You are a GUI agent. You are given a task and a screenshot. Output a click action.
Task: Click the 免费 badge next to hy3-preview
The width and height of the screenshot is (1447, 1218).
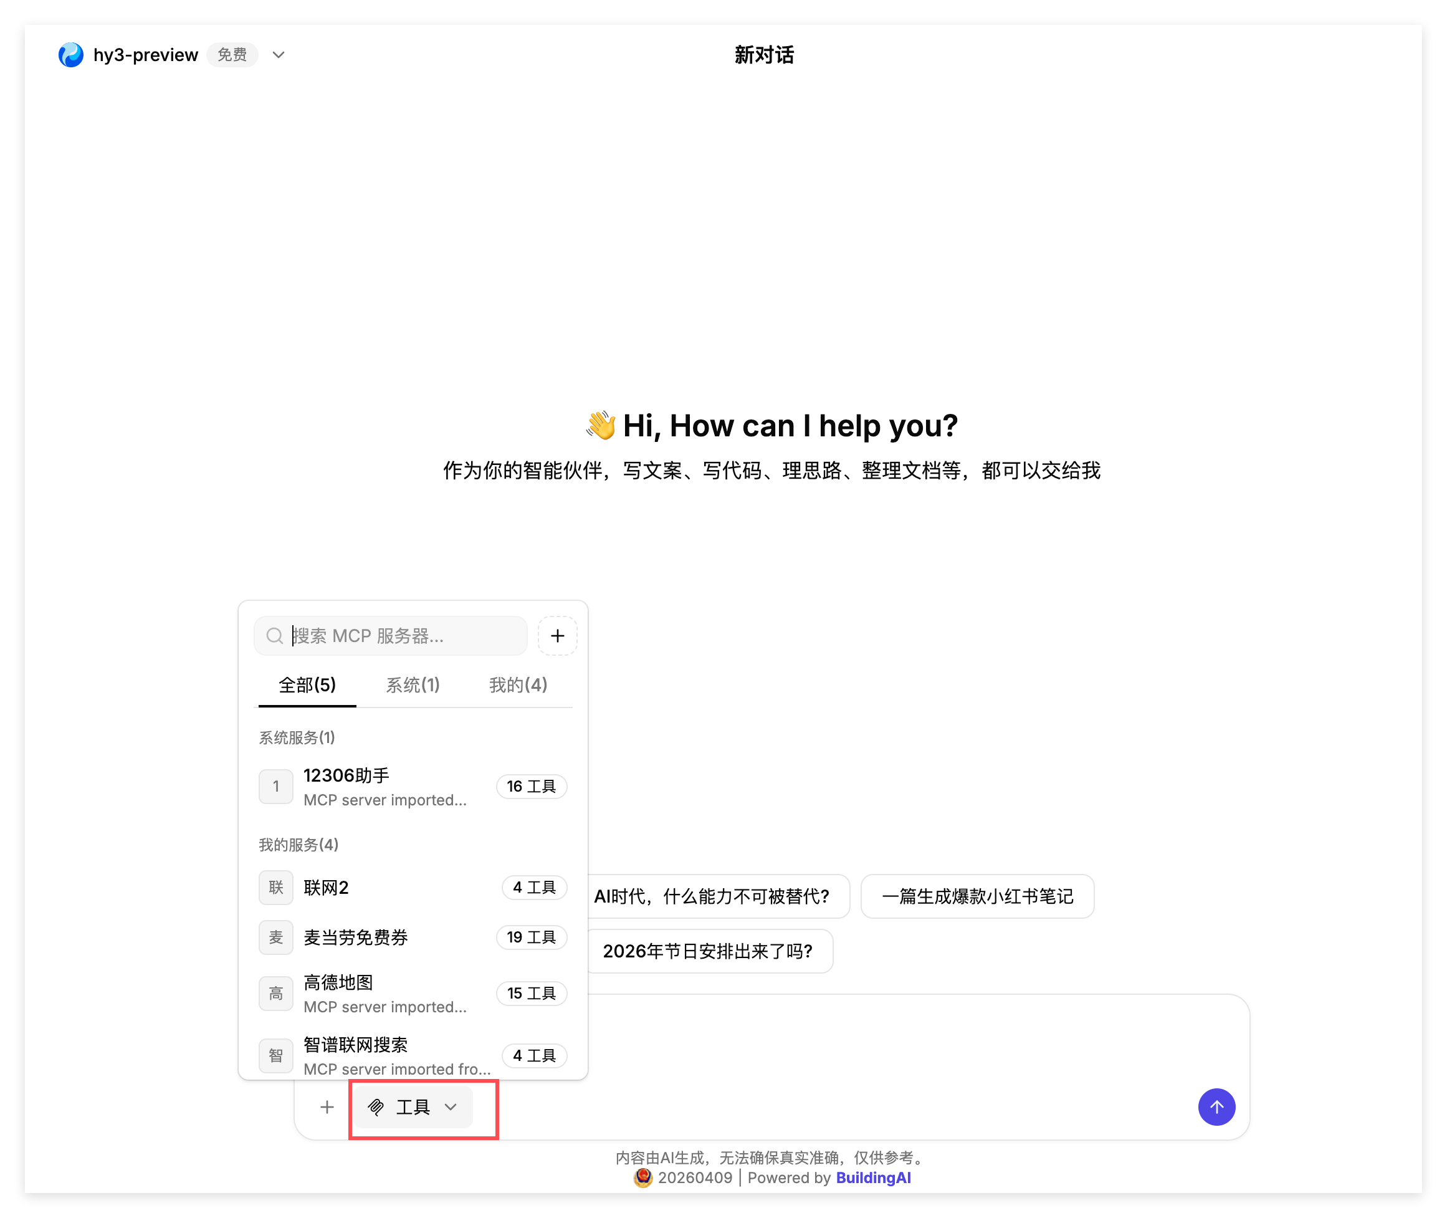[x=232, y=55]
